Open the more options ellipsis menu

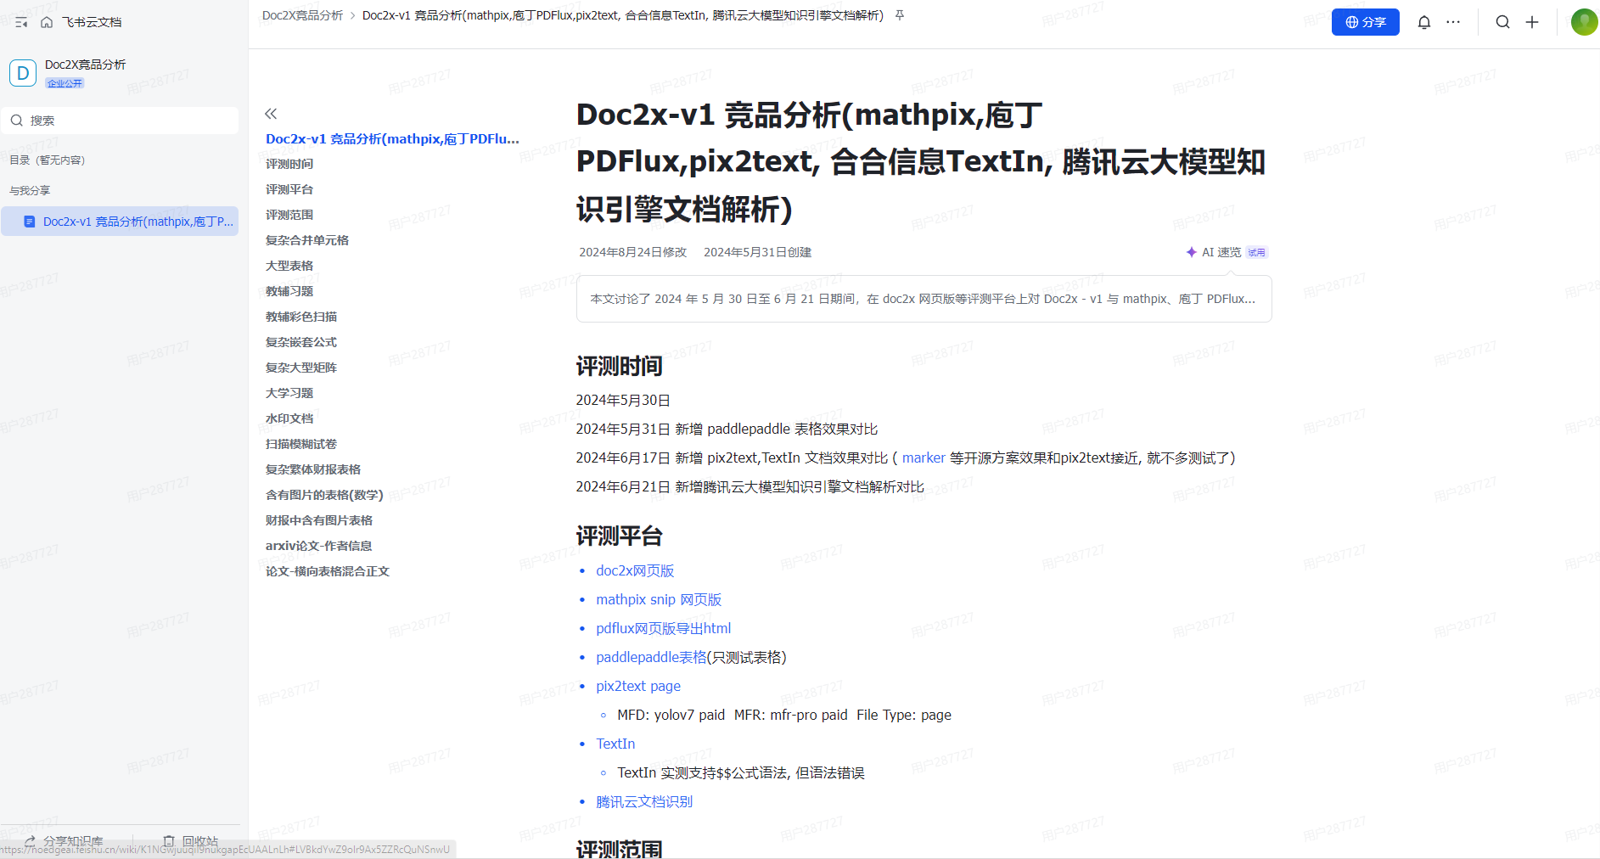(x=1453, y=22)
